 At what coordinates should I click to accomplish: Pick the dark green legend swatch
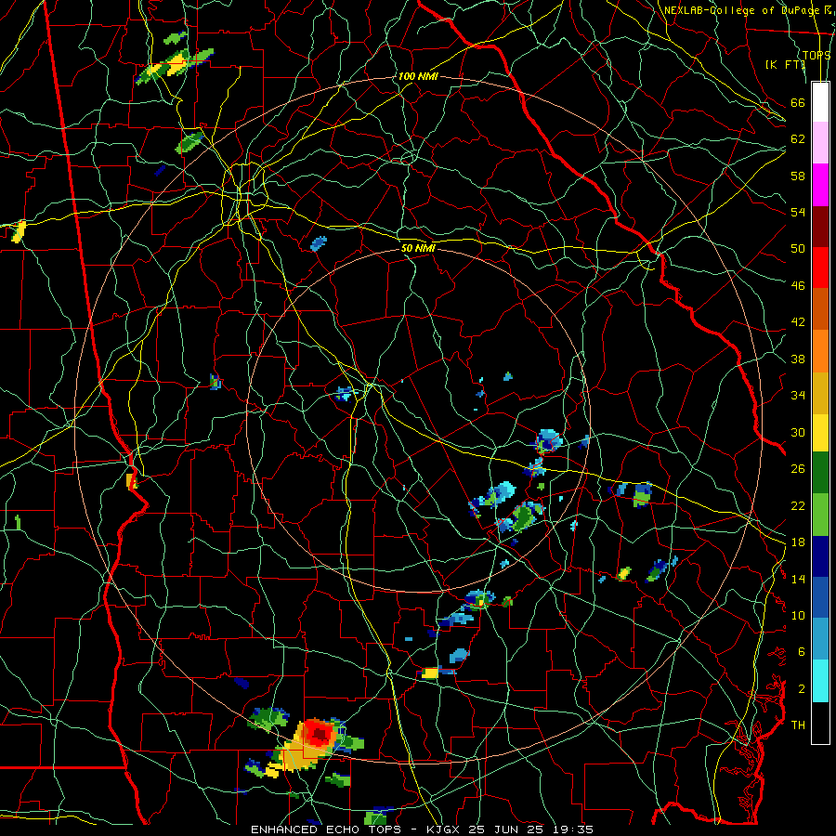pos(820,473)
